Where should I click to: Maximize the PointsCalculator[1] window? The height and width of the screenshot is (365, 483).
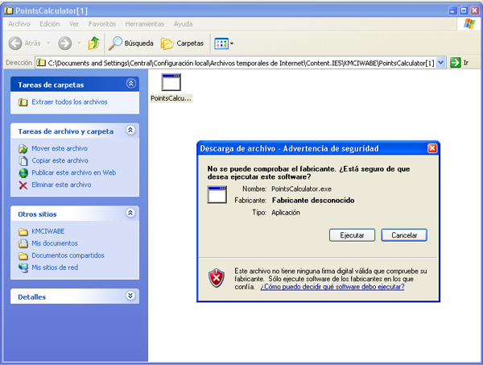coord(464,10)
